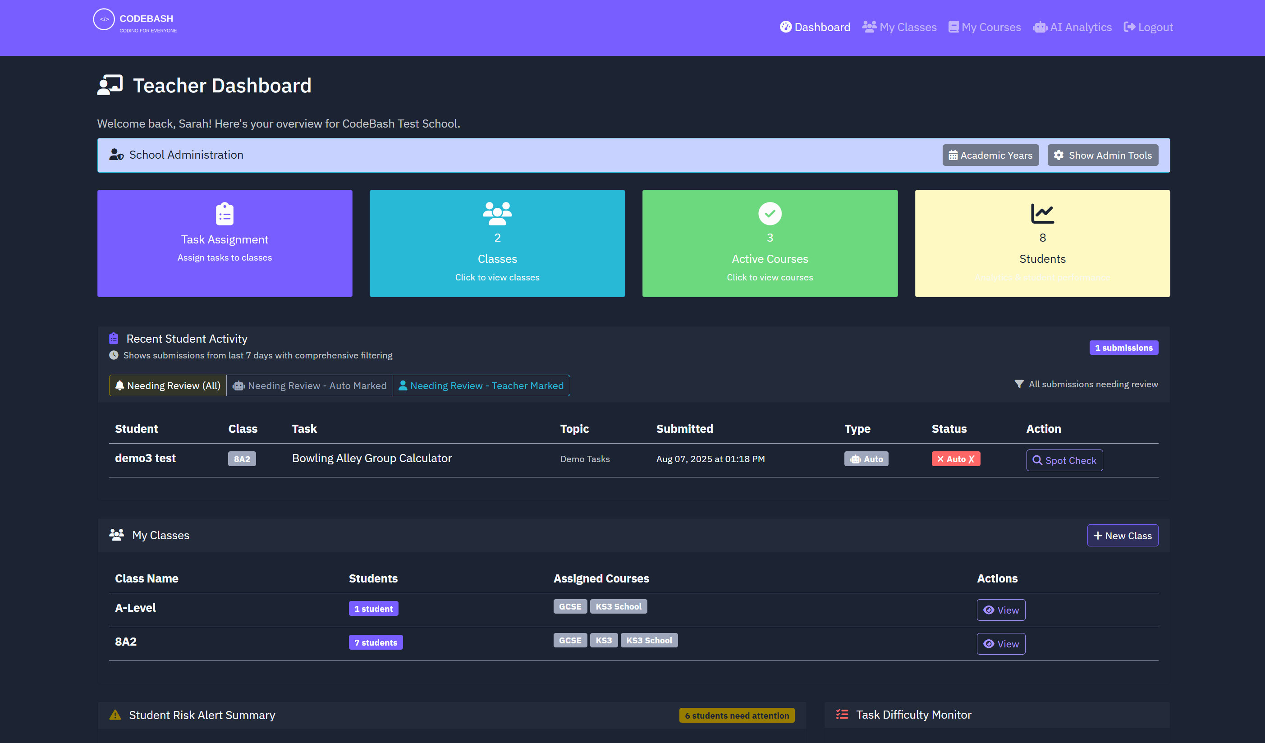The width and height of the screenshot is (1265, 743).
Task: Click the eye icon in A-Level View button
Action: pos(989,610)
